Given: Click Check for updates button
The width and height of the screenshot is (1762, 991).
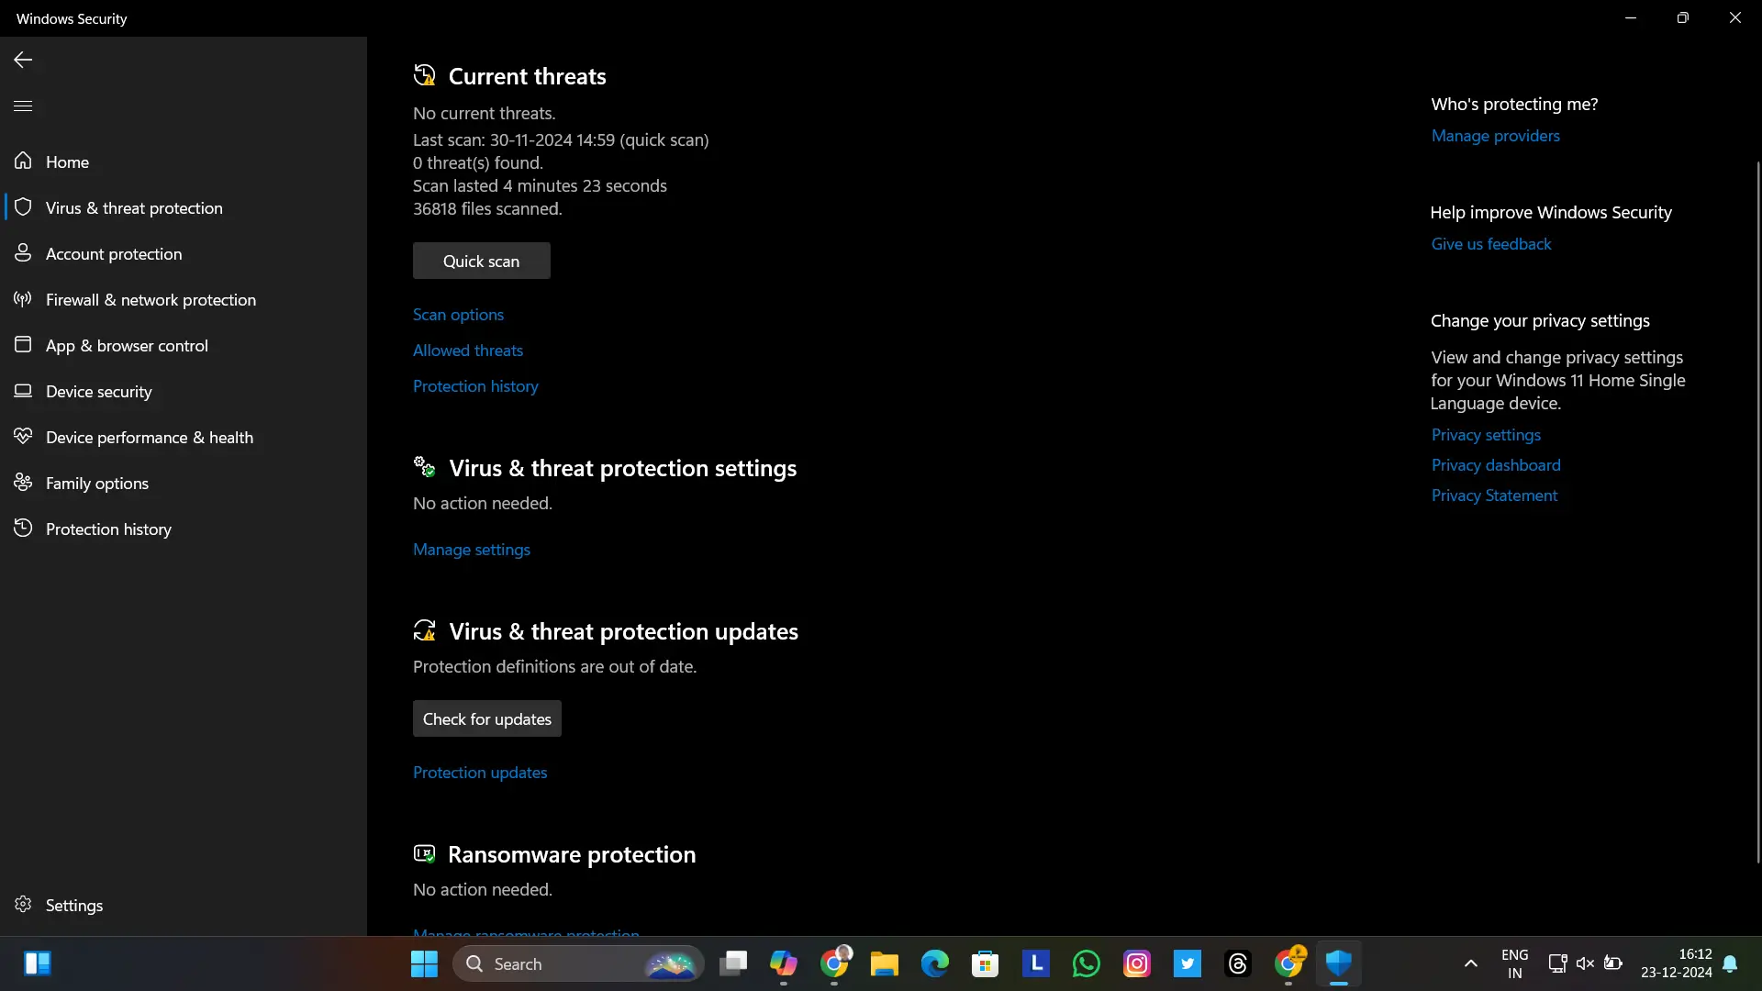Looking at the screenshot, I should [486, 718].
